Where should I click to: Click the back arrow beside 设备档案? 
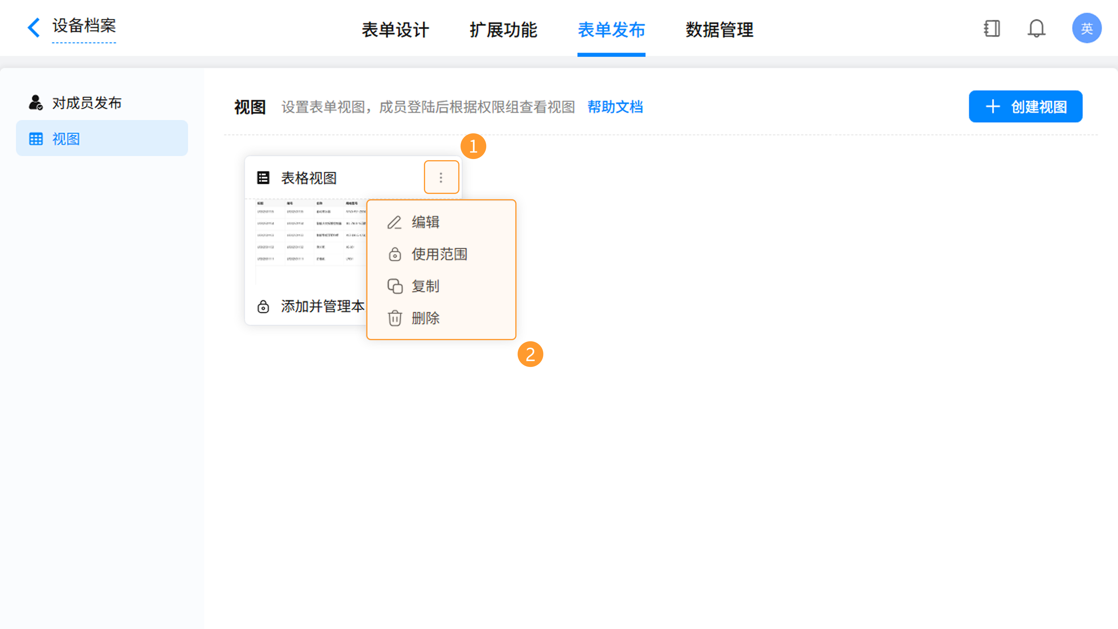pos(34,28)
